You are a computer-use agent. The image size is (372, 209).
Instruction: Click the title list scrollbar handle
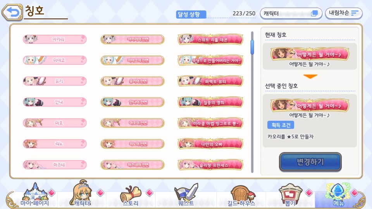pyautogui.click(x=252, y=47)
